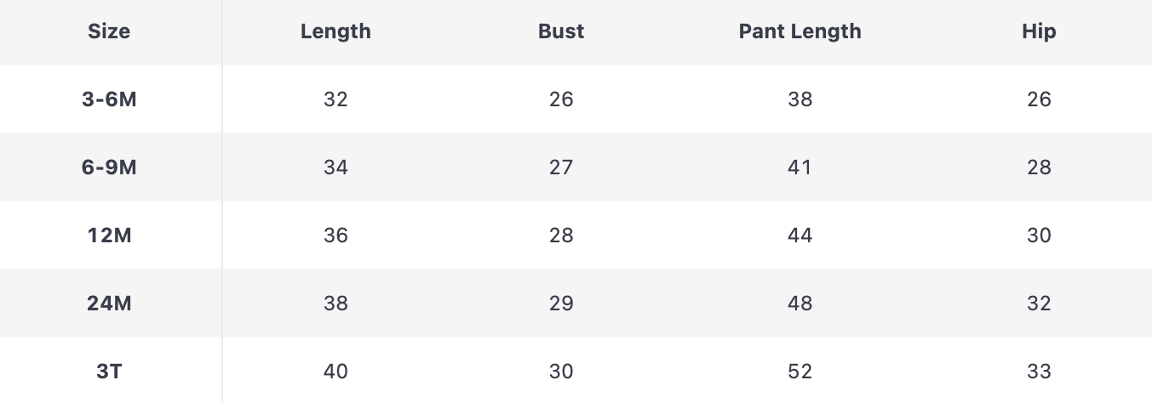Click the Bust column header

pyautogui.click(x=561, y=31)
